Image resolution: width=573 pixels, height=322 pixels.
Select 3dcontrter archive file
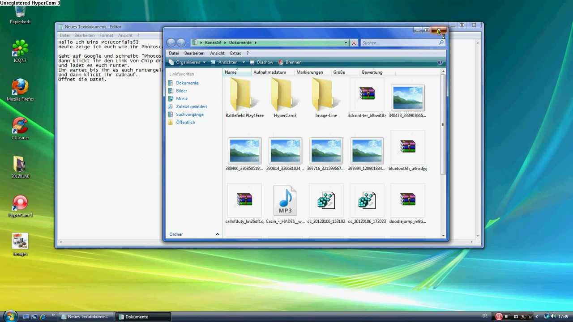367,98
